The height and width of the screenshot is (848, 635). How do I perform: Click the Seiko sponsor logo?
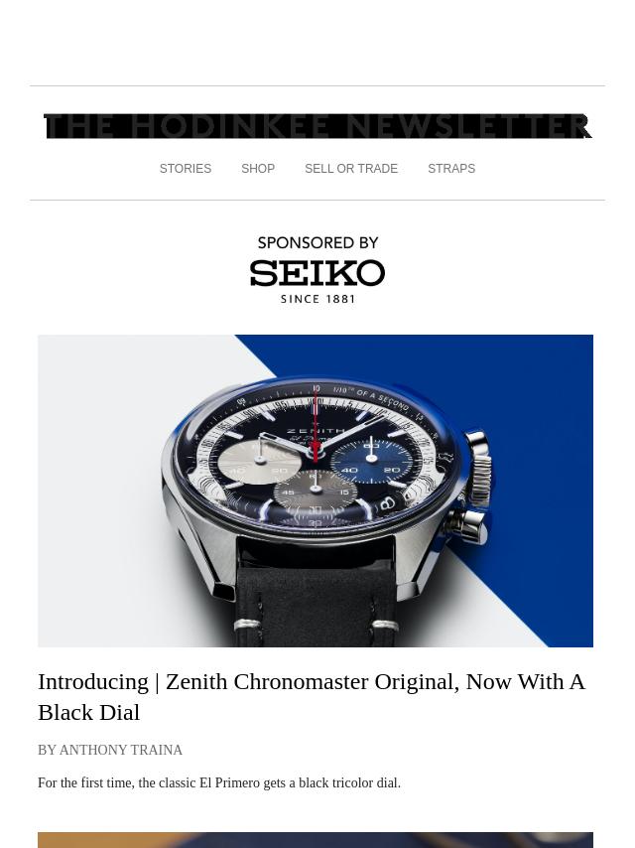click(x=317, y=273)
